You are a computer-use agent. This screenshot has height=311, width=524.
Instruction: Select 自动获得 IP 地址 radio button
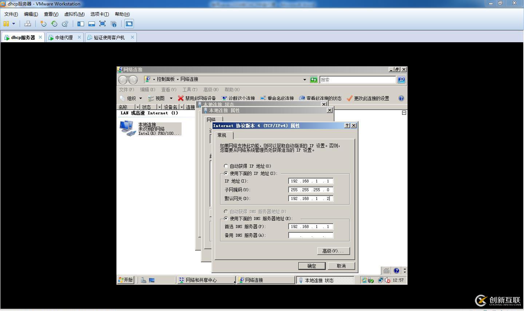coord(226,166)
